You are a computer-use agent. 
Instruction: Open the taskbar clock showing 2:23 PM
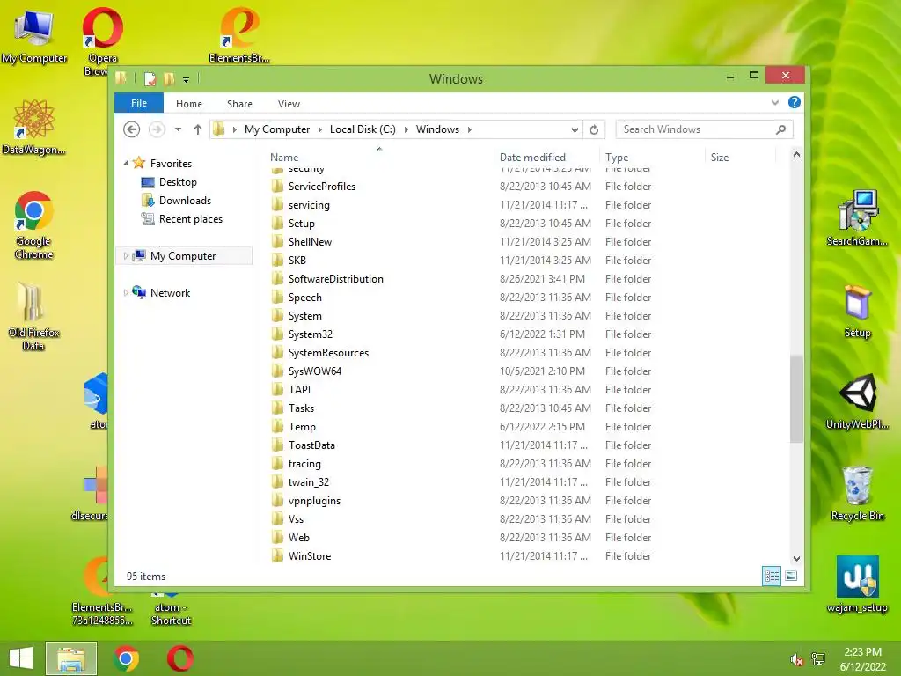pyautogui.click(x=862, y=659)
